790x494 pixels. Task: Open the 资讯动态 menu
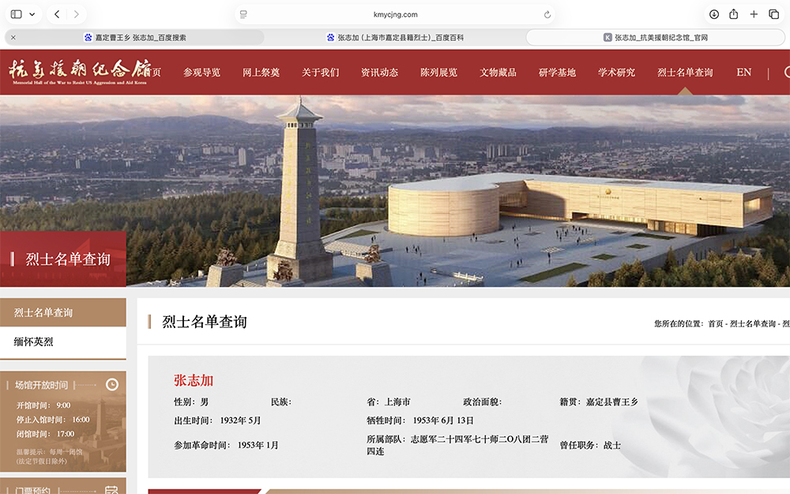coord(379,72)
